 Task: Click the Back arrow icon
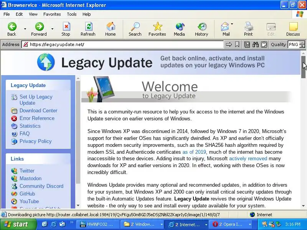click(12, 26)
